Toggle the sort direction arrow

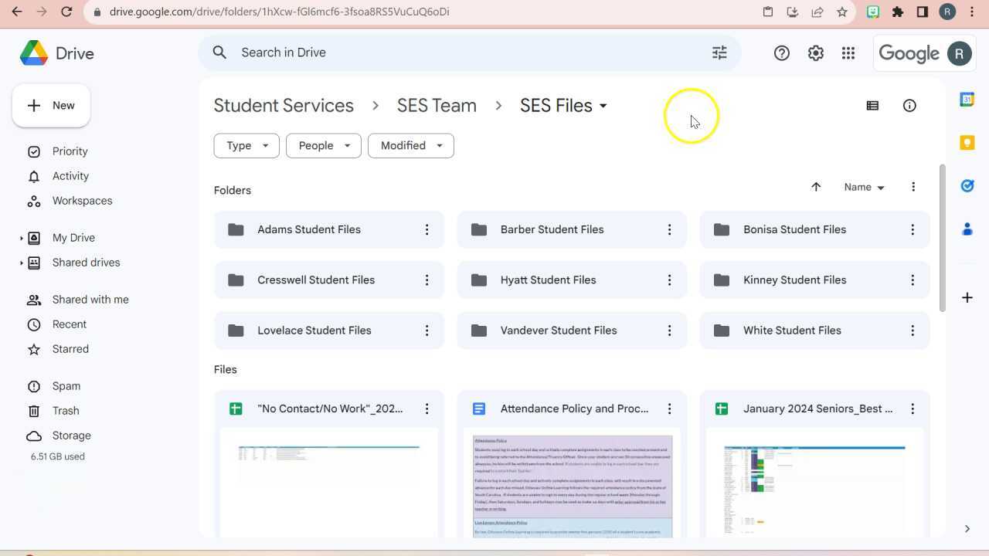(816, 187)
